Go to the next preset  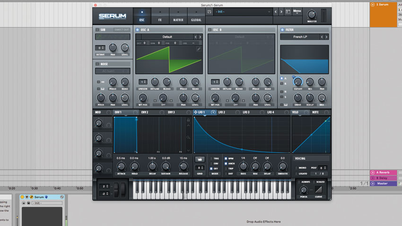click(281, 12)
